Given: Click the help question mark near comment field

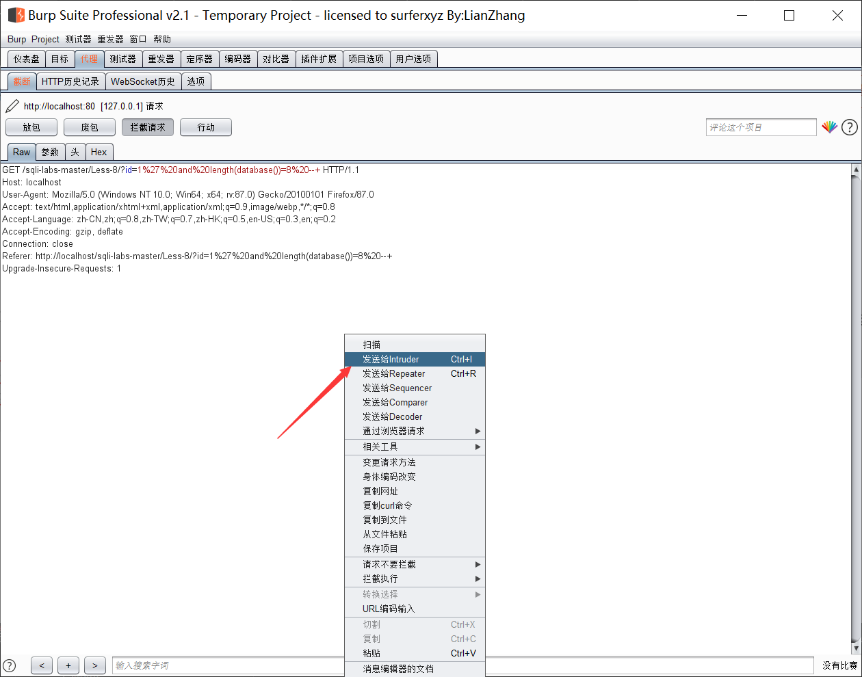Looking at the screenshot, I should coord(850,127).
